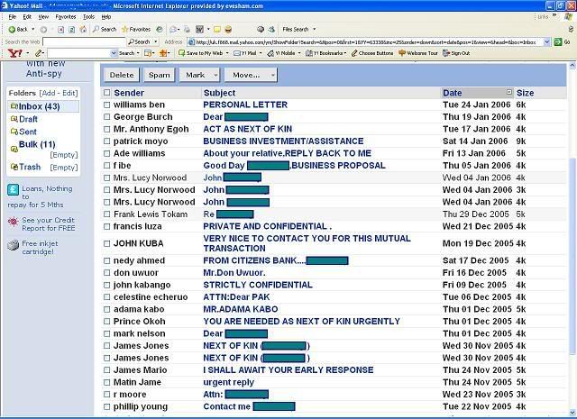The image size is (577, 419).
Task: Click the History icon in toolbar
Action: (x=160, y=30)
